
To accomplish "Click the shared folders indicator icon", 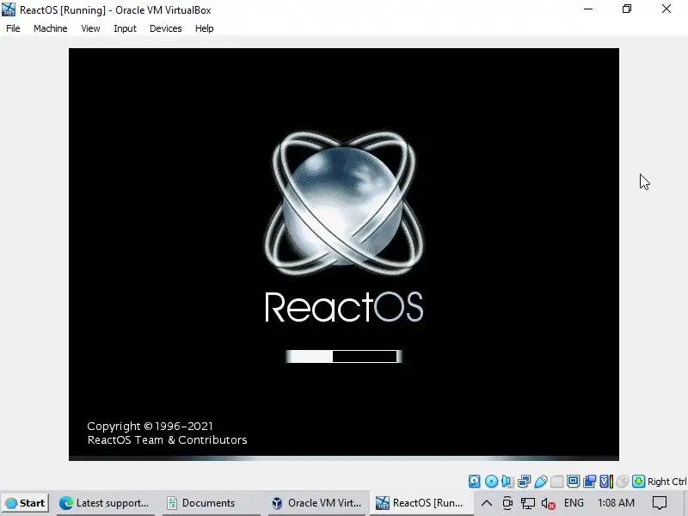I will pos(556,482).
